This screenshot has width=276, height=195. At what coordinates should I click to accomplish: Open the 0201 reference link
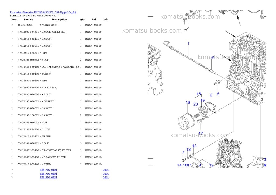tap(106, 173)
